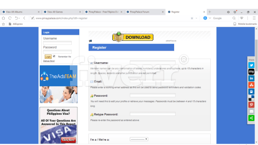Click the yellow Login button

click(48, 57)
